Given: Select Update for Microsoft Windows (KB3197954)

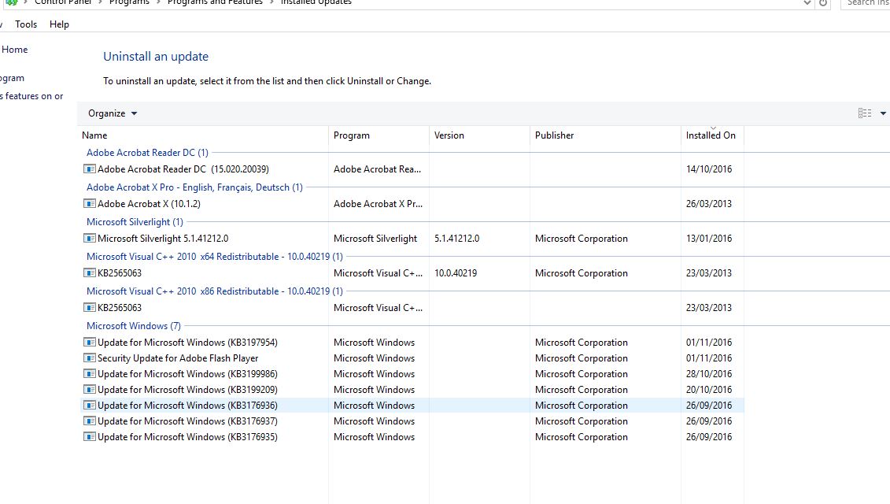Looking at the screenshot, I should click(x=411, y=342).
